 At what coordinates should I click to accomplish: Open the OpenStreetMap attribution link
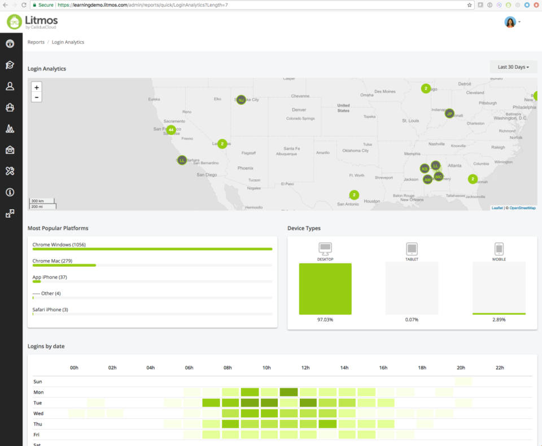pyautogui.click(x=522, y=208)
